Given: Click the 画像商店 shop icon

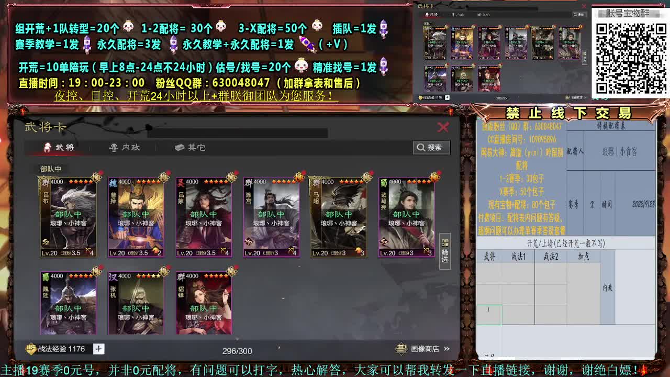Looking at the screenshot, I should [401, 349].
